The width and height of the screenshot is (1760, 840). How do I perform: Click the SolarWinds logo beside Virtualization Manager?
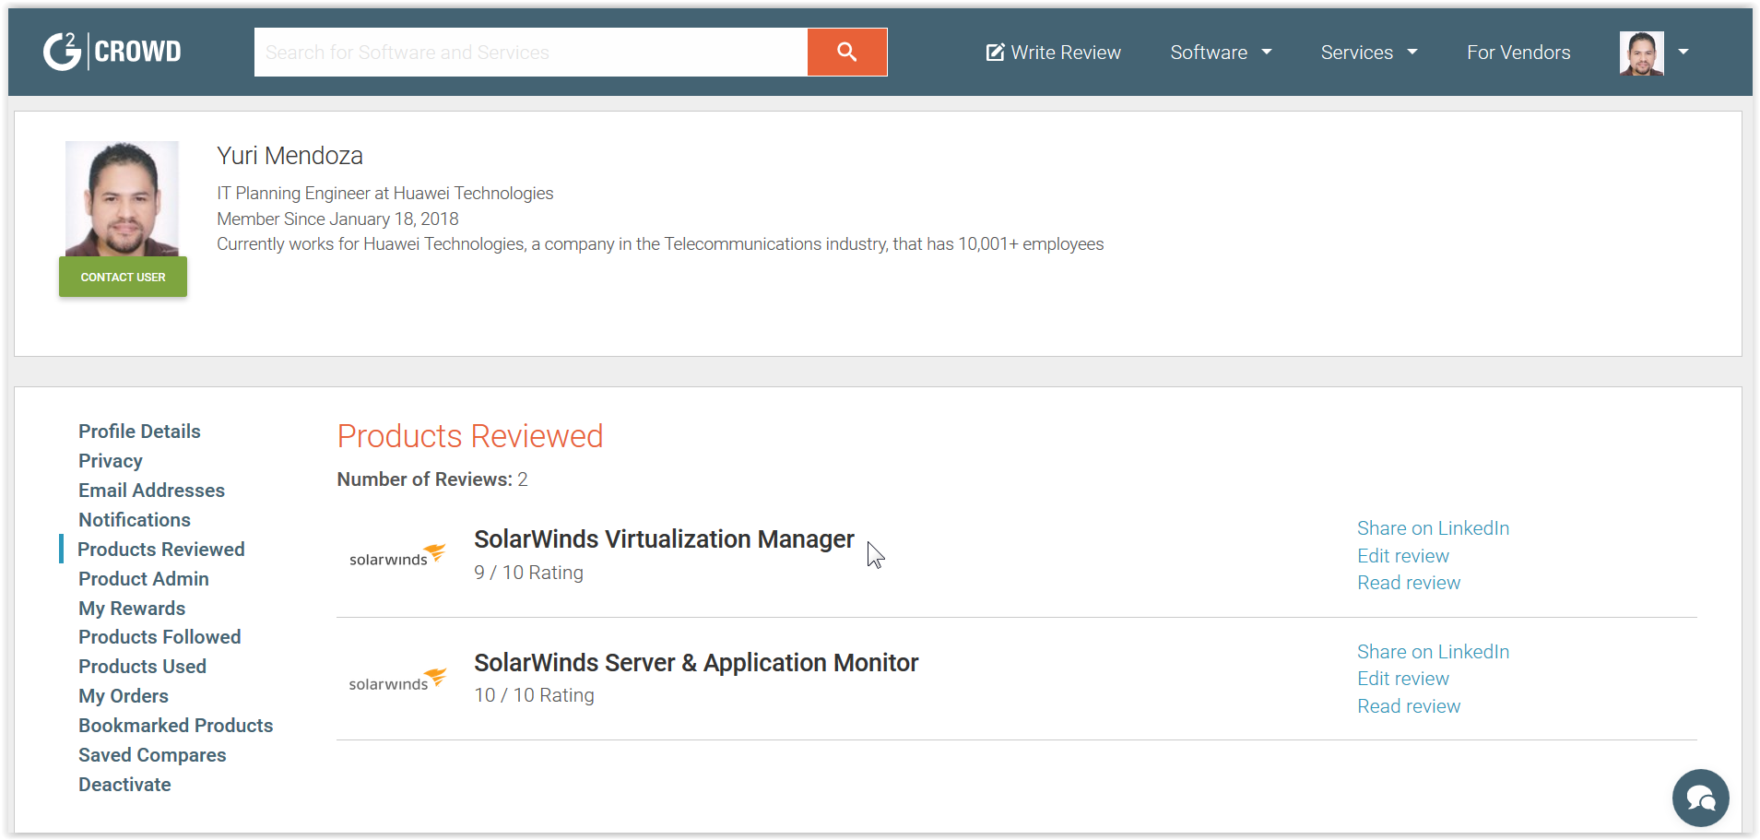coord(397,555)
